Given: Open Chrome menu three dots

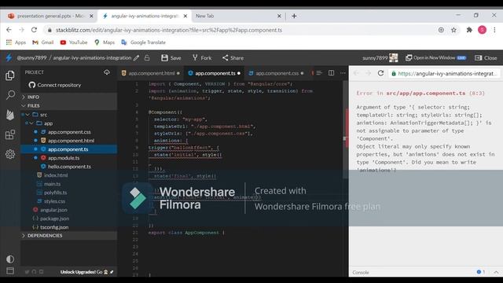Looking at the screenshot, I should click(x=494, y=30).
